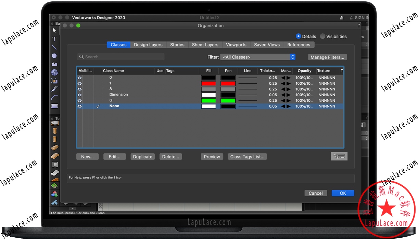Viewport: 418px width, 239px height.
Task: Open line style dropdown for class 1
Action: 248,83
